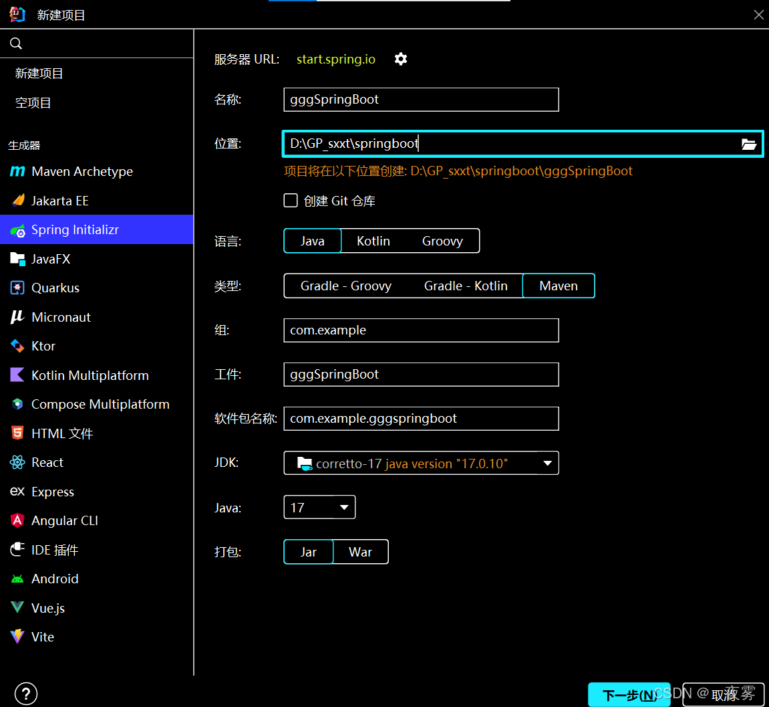Select Android generator label
This screenshot has width=769, height=707.
(x=55, y=579)
